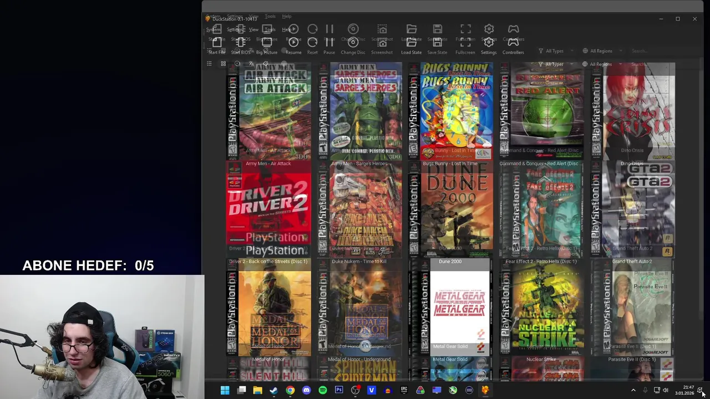
Task: Toggle the localized titles icon
Action: tap(251, 64)
